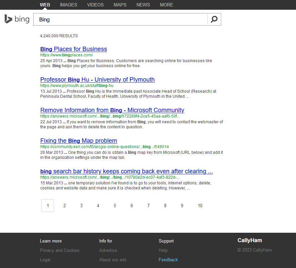Open the Feedback footer link
The image size is (296, 268).
(168, 260)
